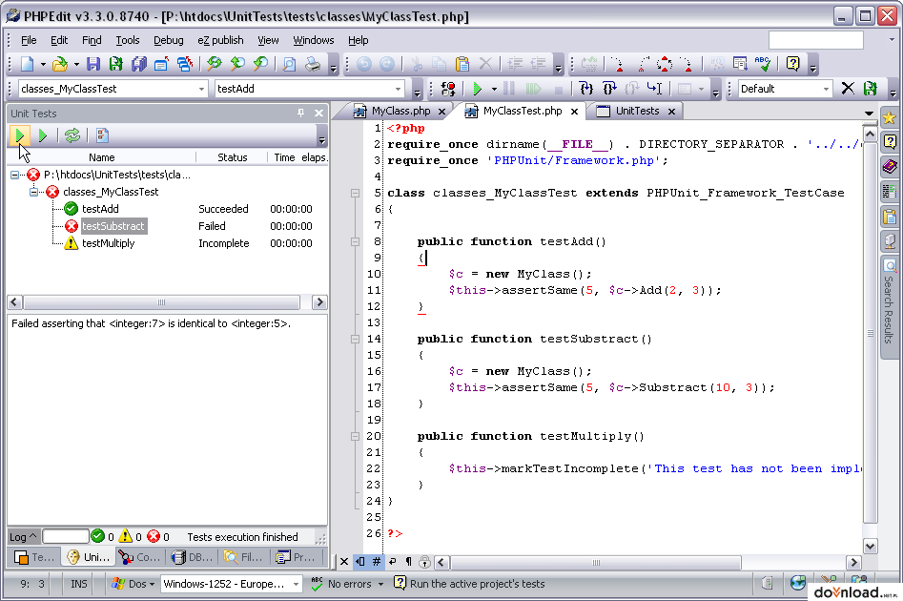The image size is (903, 601).
Task: Click the toggle breakpoints debug icon
Action: tap(448, 89)
